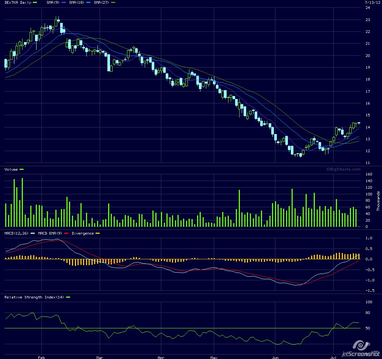
Task: Click the 21 price axis label
Action: click(368, 43)
